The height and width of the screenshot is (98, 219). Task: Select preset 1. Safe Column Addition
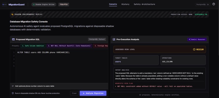click(x=33, y=46)
